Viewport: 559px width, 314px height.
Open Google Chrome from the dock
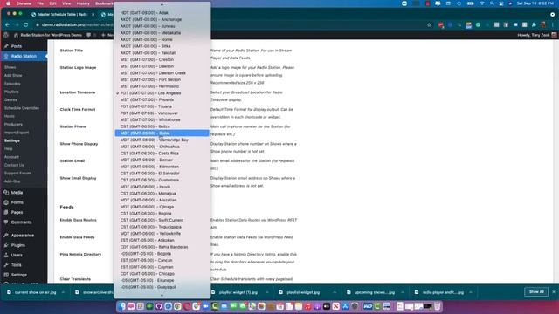click(177, 306)
